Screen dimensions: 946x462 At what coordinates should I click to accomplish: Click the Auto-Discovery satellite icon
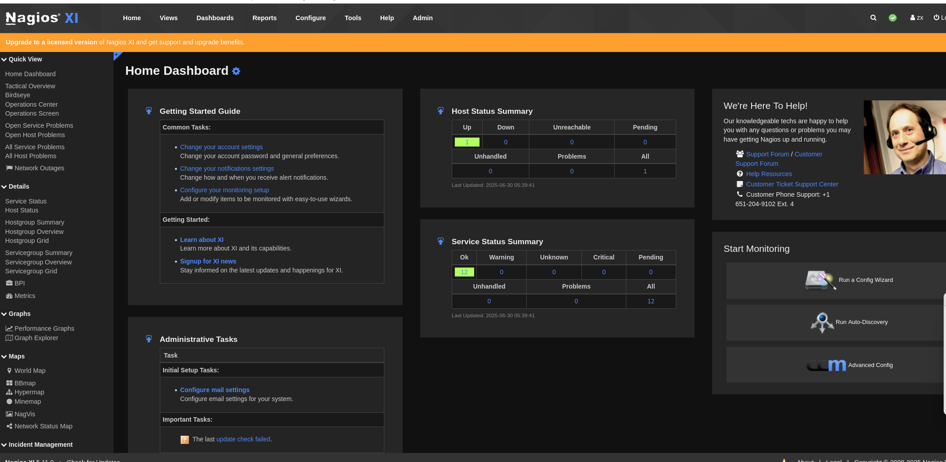[822, 323]
